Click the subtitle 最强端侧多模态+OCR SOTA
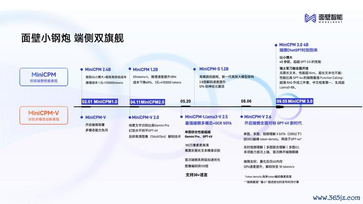363x204 pixels. click(208, 123)
